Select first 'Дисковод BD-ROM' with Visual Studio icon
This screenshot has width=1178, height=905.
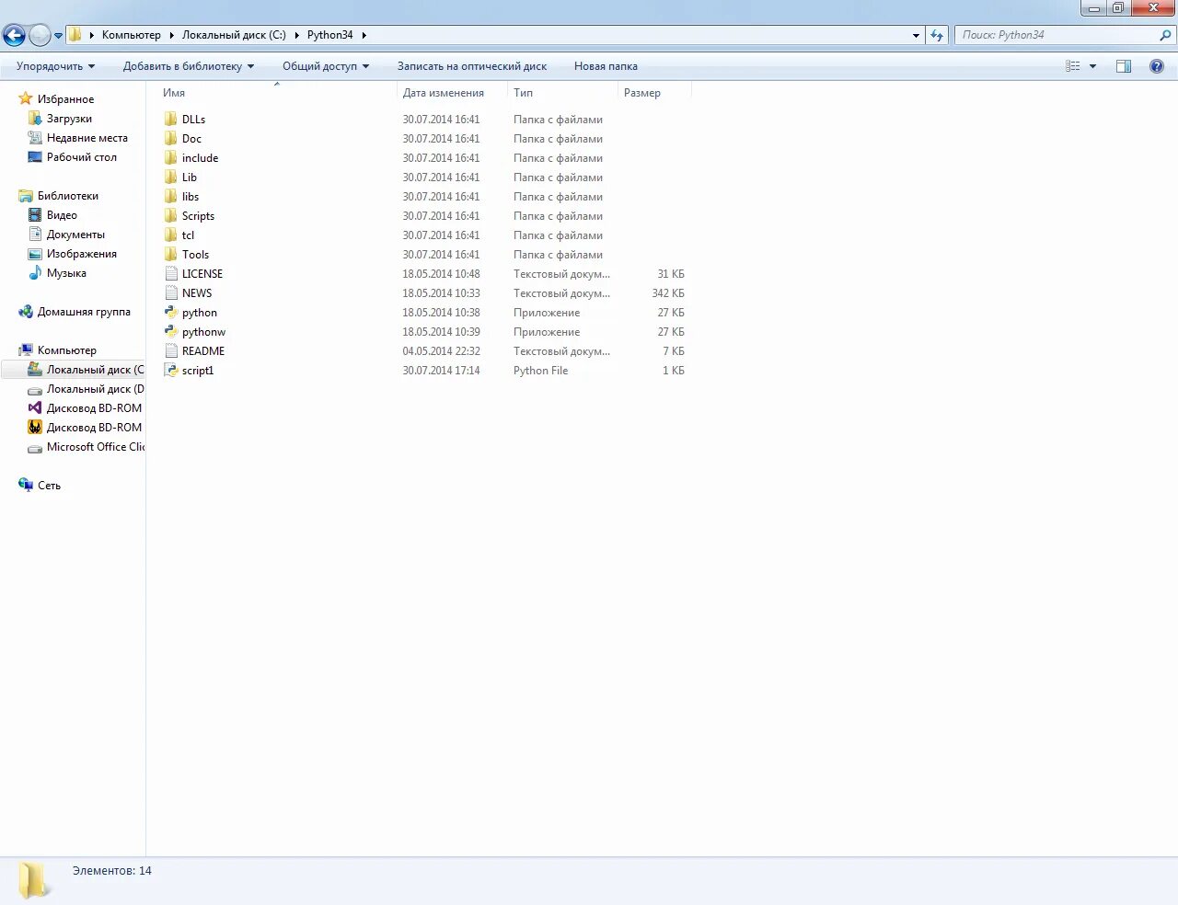(94, 408)
